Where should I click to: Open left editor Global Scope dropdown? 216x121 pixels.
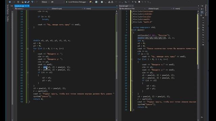(x=67, y=9)
